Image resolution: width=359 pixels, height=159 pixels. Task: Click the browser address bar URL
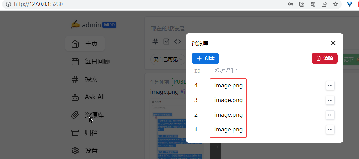click(x=38, y=4)
